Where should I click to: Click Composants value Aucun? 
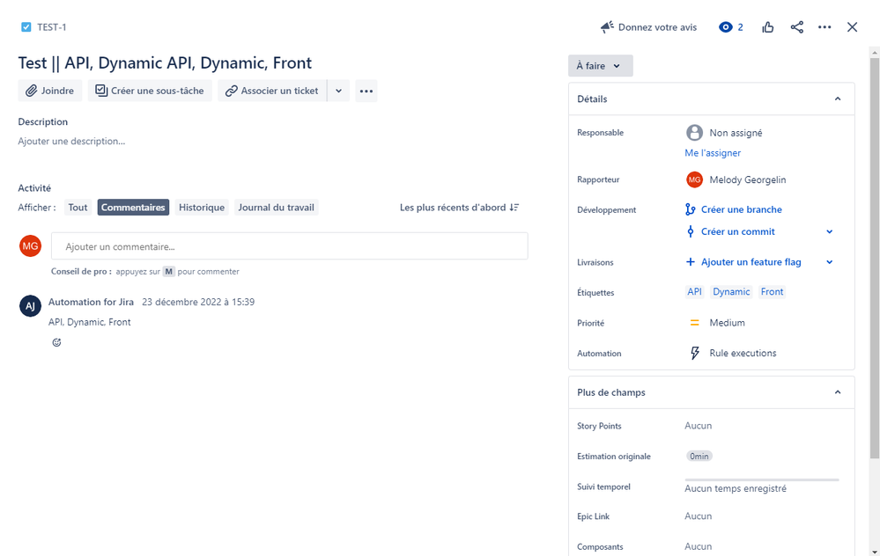(x=699, y=546)
